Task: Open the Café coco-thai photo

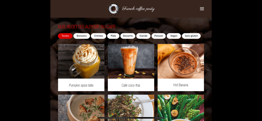Action: (x=131, y=61)
